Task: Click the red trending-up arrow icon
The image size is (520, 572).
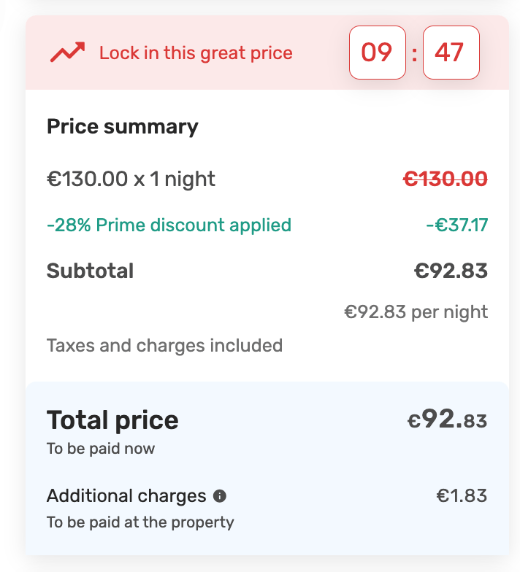Action: [x=67, y=53]
